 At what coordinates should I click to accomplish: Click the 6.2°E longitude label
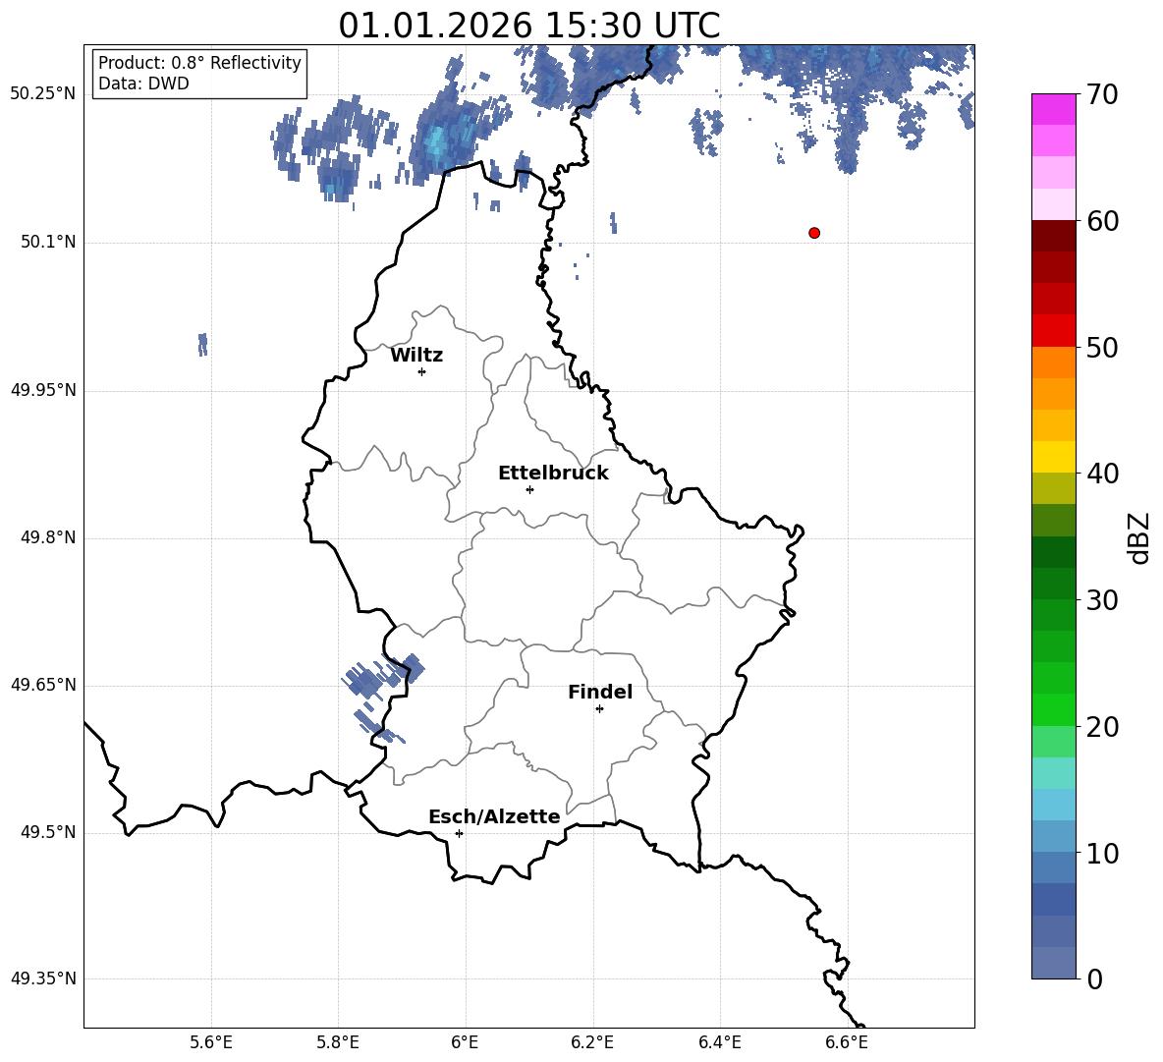click(x=592, y=1042)
